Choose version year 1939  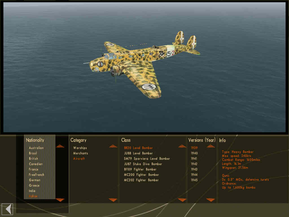click(x=194, y=148)
